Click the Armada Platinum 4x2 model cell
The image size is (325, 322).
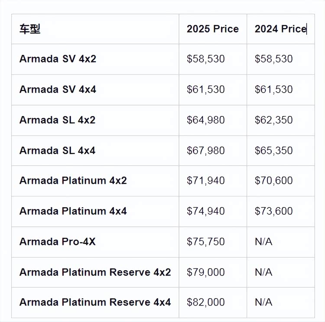(73, 180)
